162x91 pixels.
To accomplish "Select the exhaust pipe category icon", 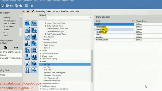I will point(28,50).
